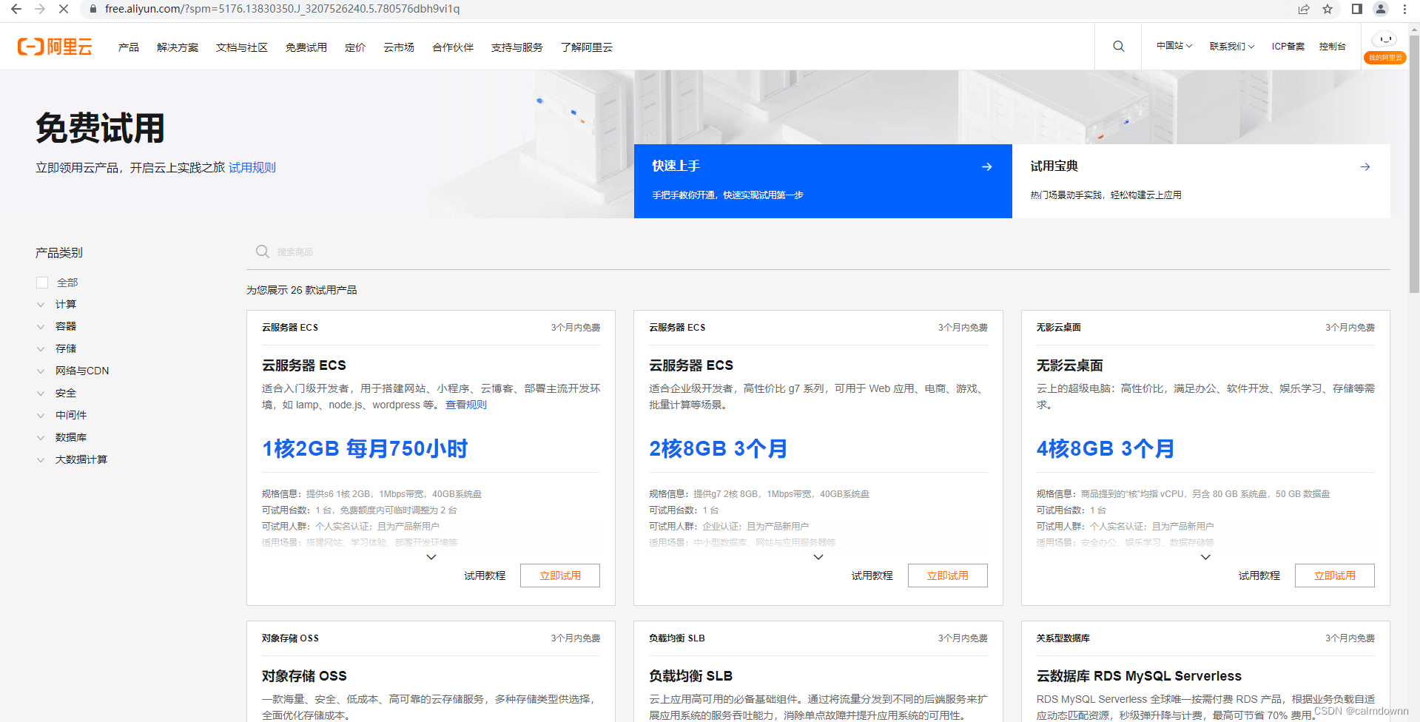This screenshot has width=1420, height=722.
Task: Click the 搜索商品 search input field
Action: coord(818,252)
